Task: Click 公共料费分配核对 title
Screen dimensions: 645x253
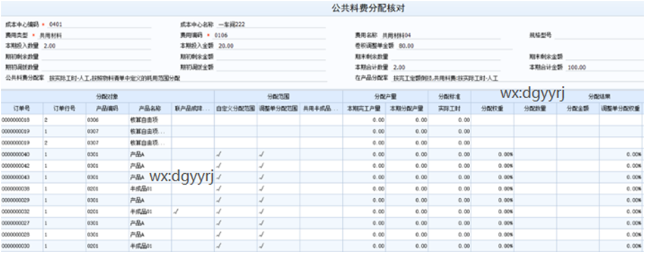Action: (x=369, y=9)
